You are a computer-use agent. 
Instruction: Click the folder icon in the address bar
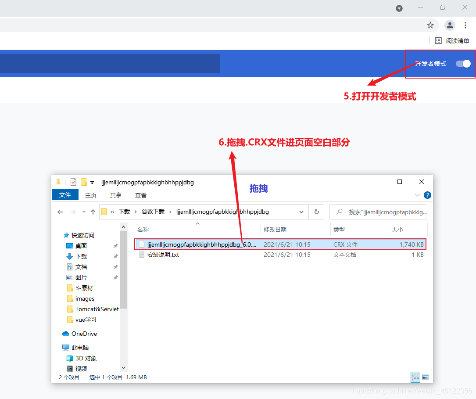click(104, 212)
